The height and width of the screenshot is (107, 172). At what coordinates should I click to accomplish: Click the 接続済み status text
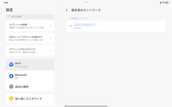coord(78,28)
